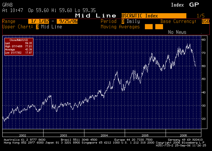Click the No News text

177,32
